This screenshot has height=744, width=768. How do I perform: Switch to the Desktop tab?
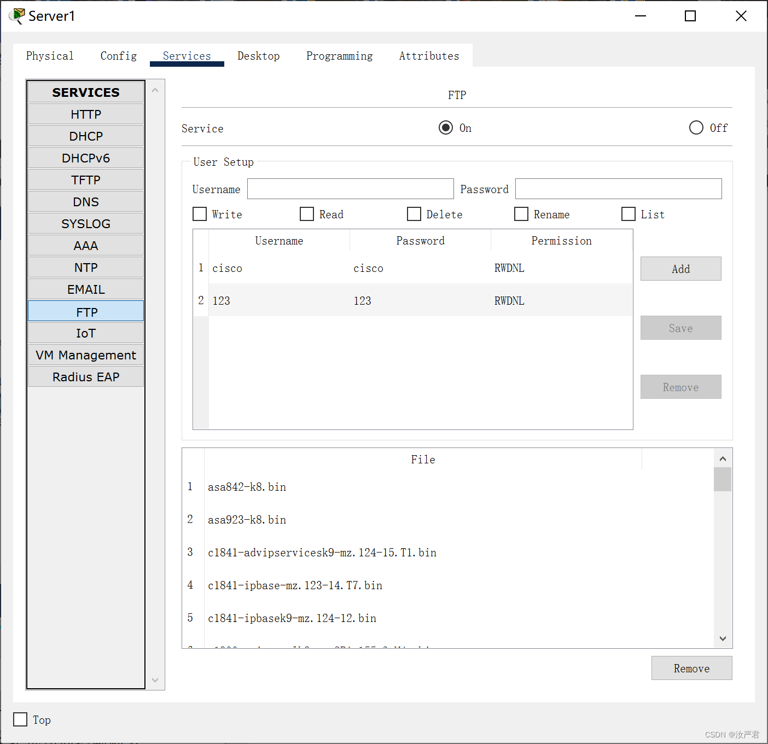(259, 56)
